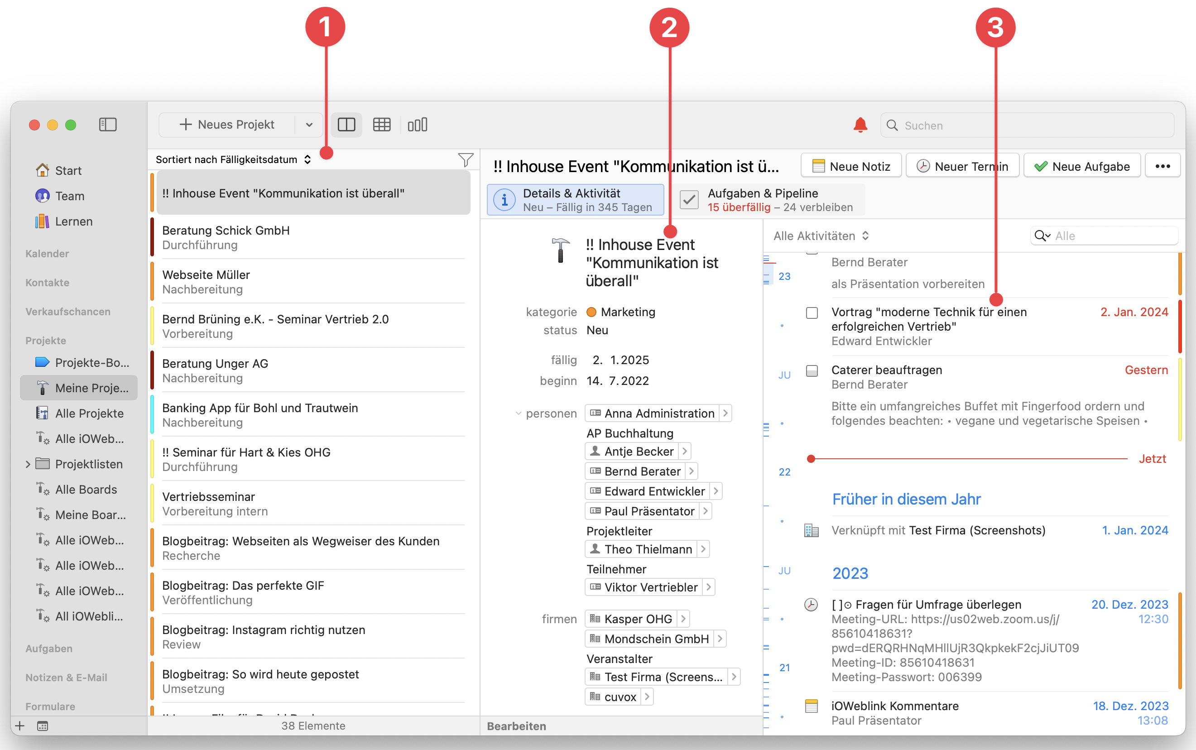
Task: Collapse the personen section chevron
Action: (x=518, y=413)
